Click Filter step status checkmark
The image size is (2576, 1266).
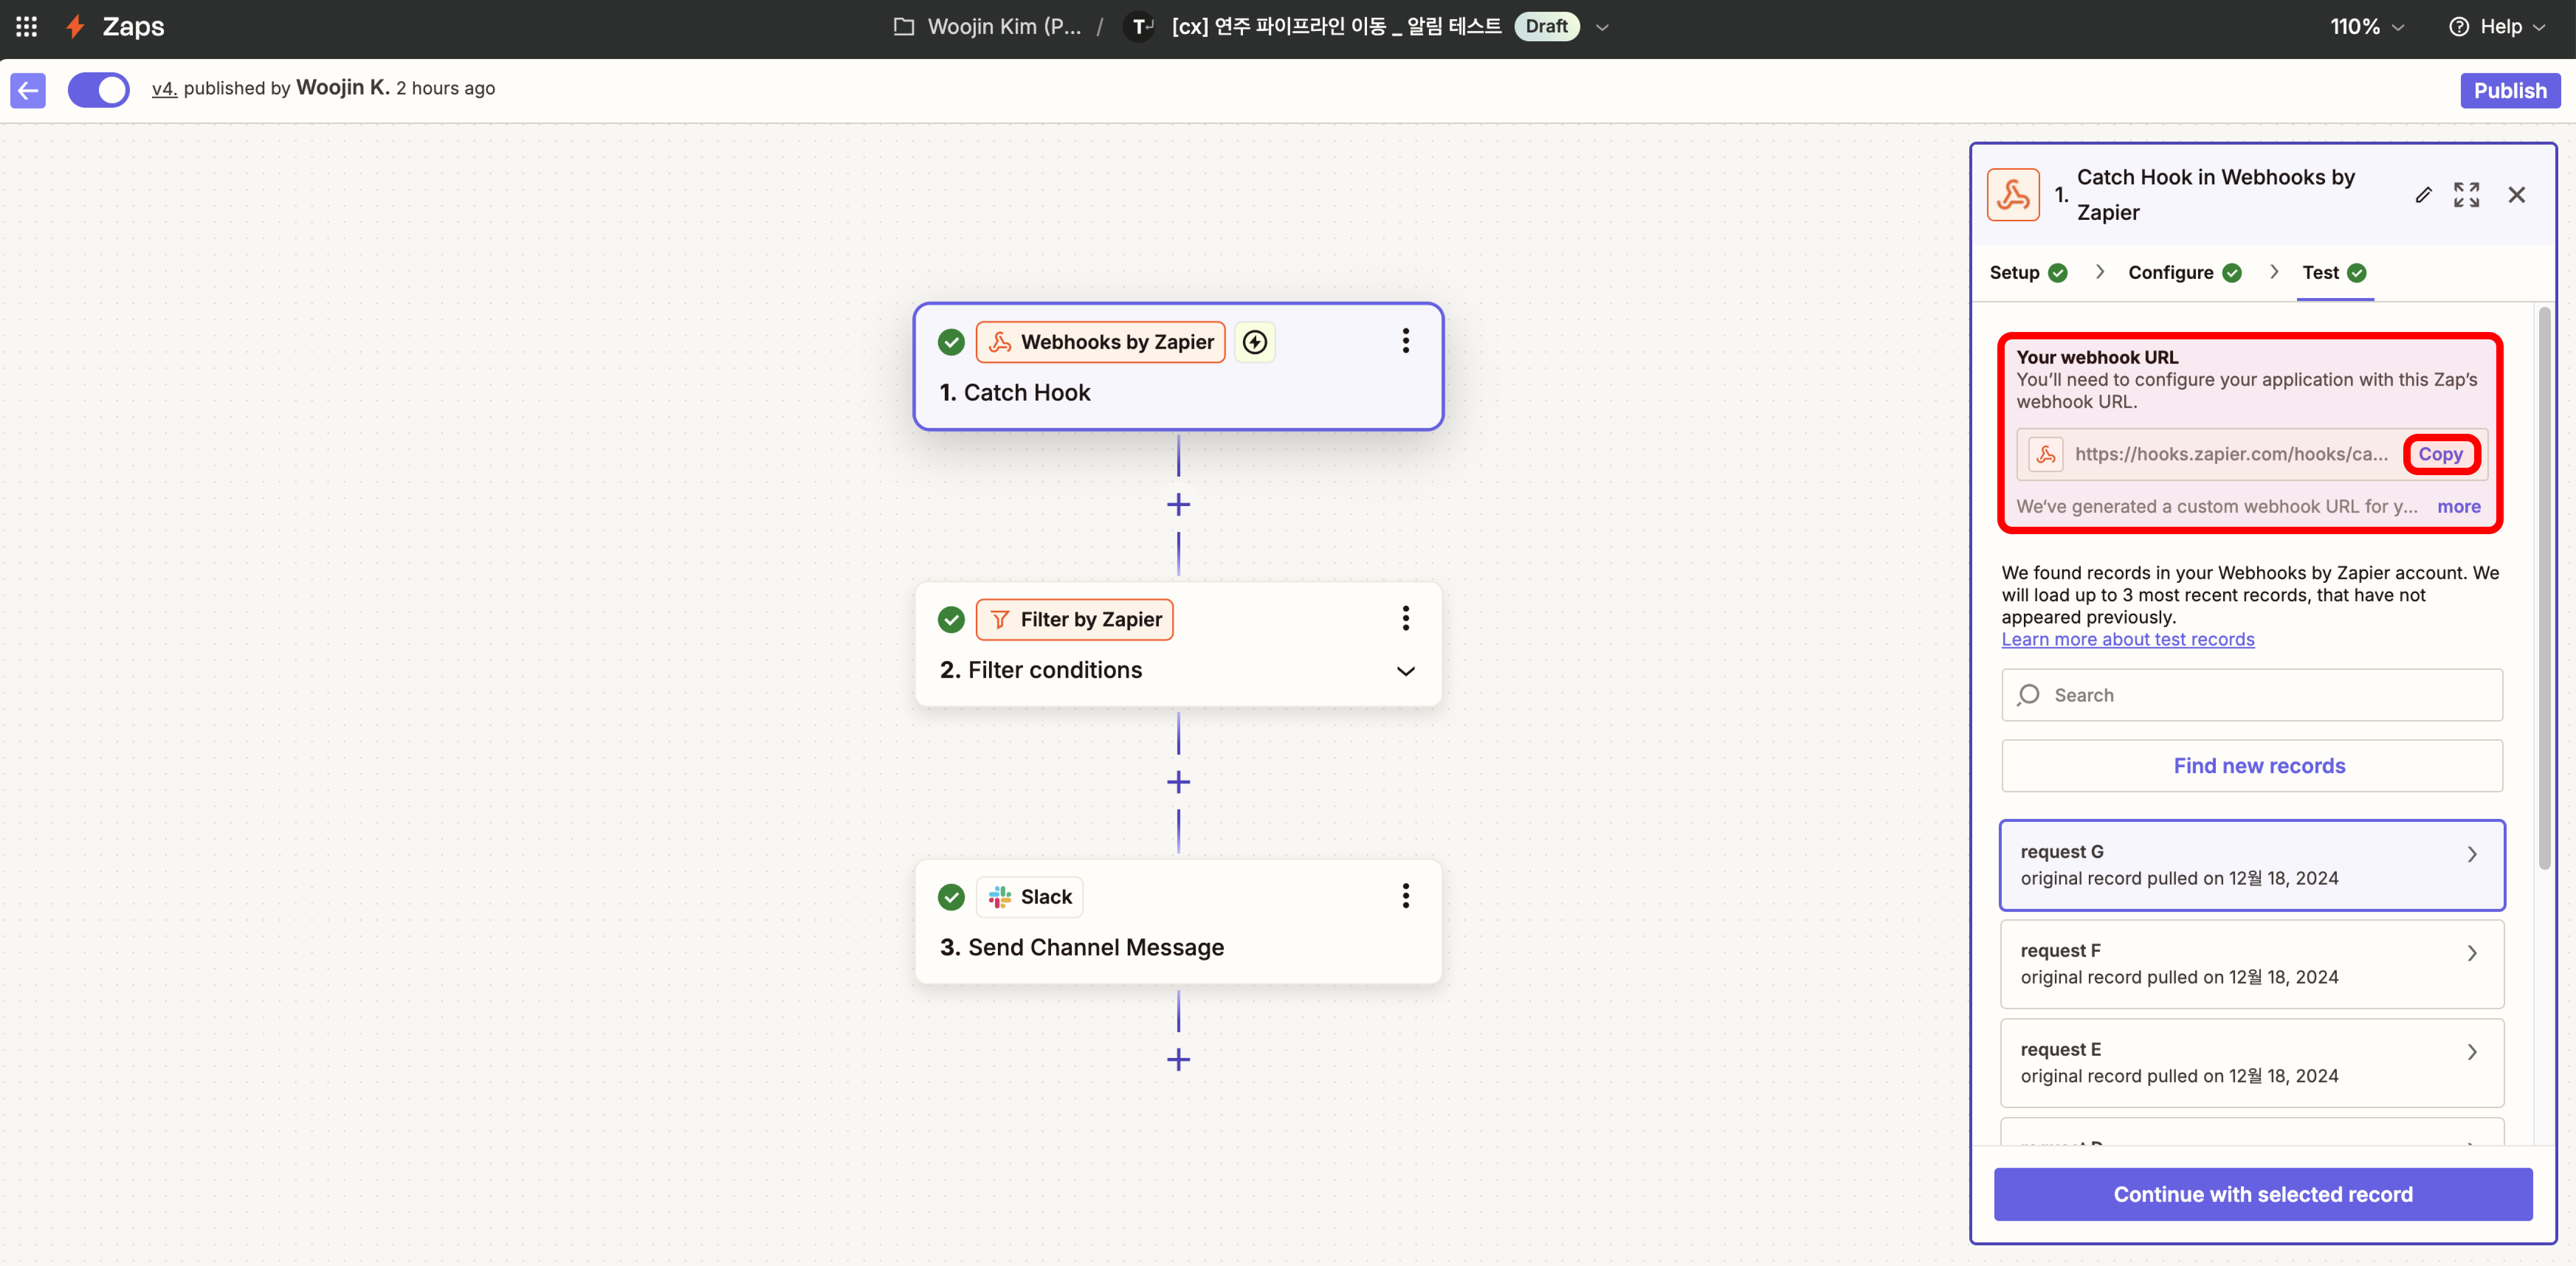pyautogui.click(x=951, y=620)
